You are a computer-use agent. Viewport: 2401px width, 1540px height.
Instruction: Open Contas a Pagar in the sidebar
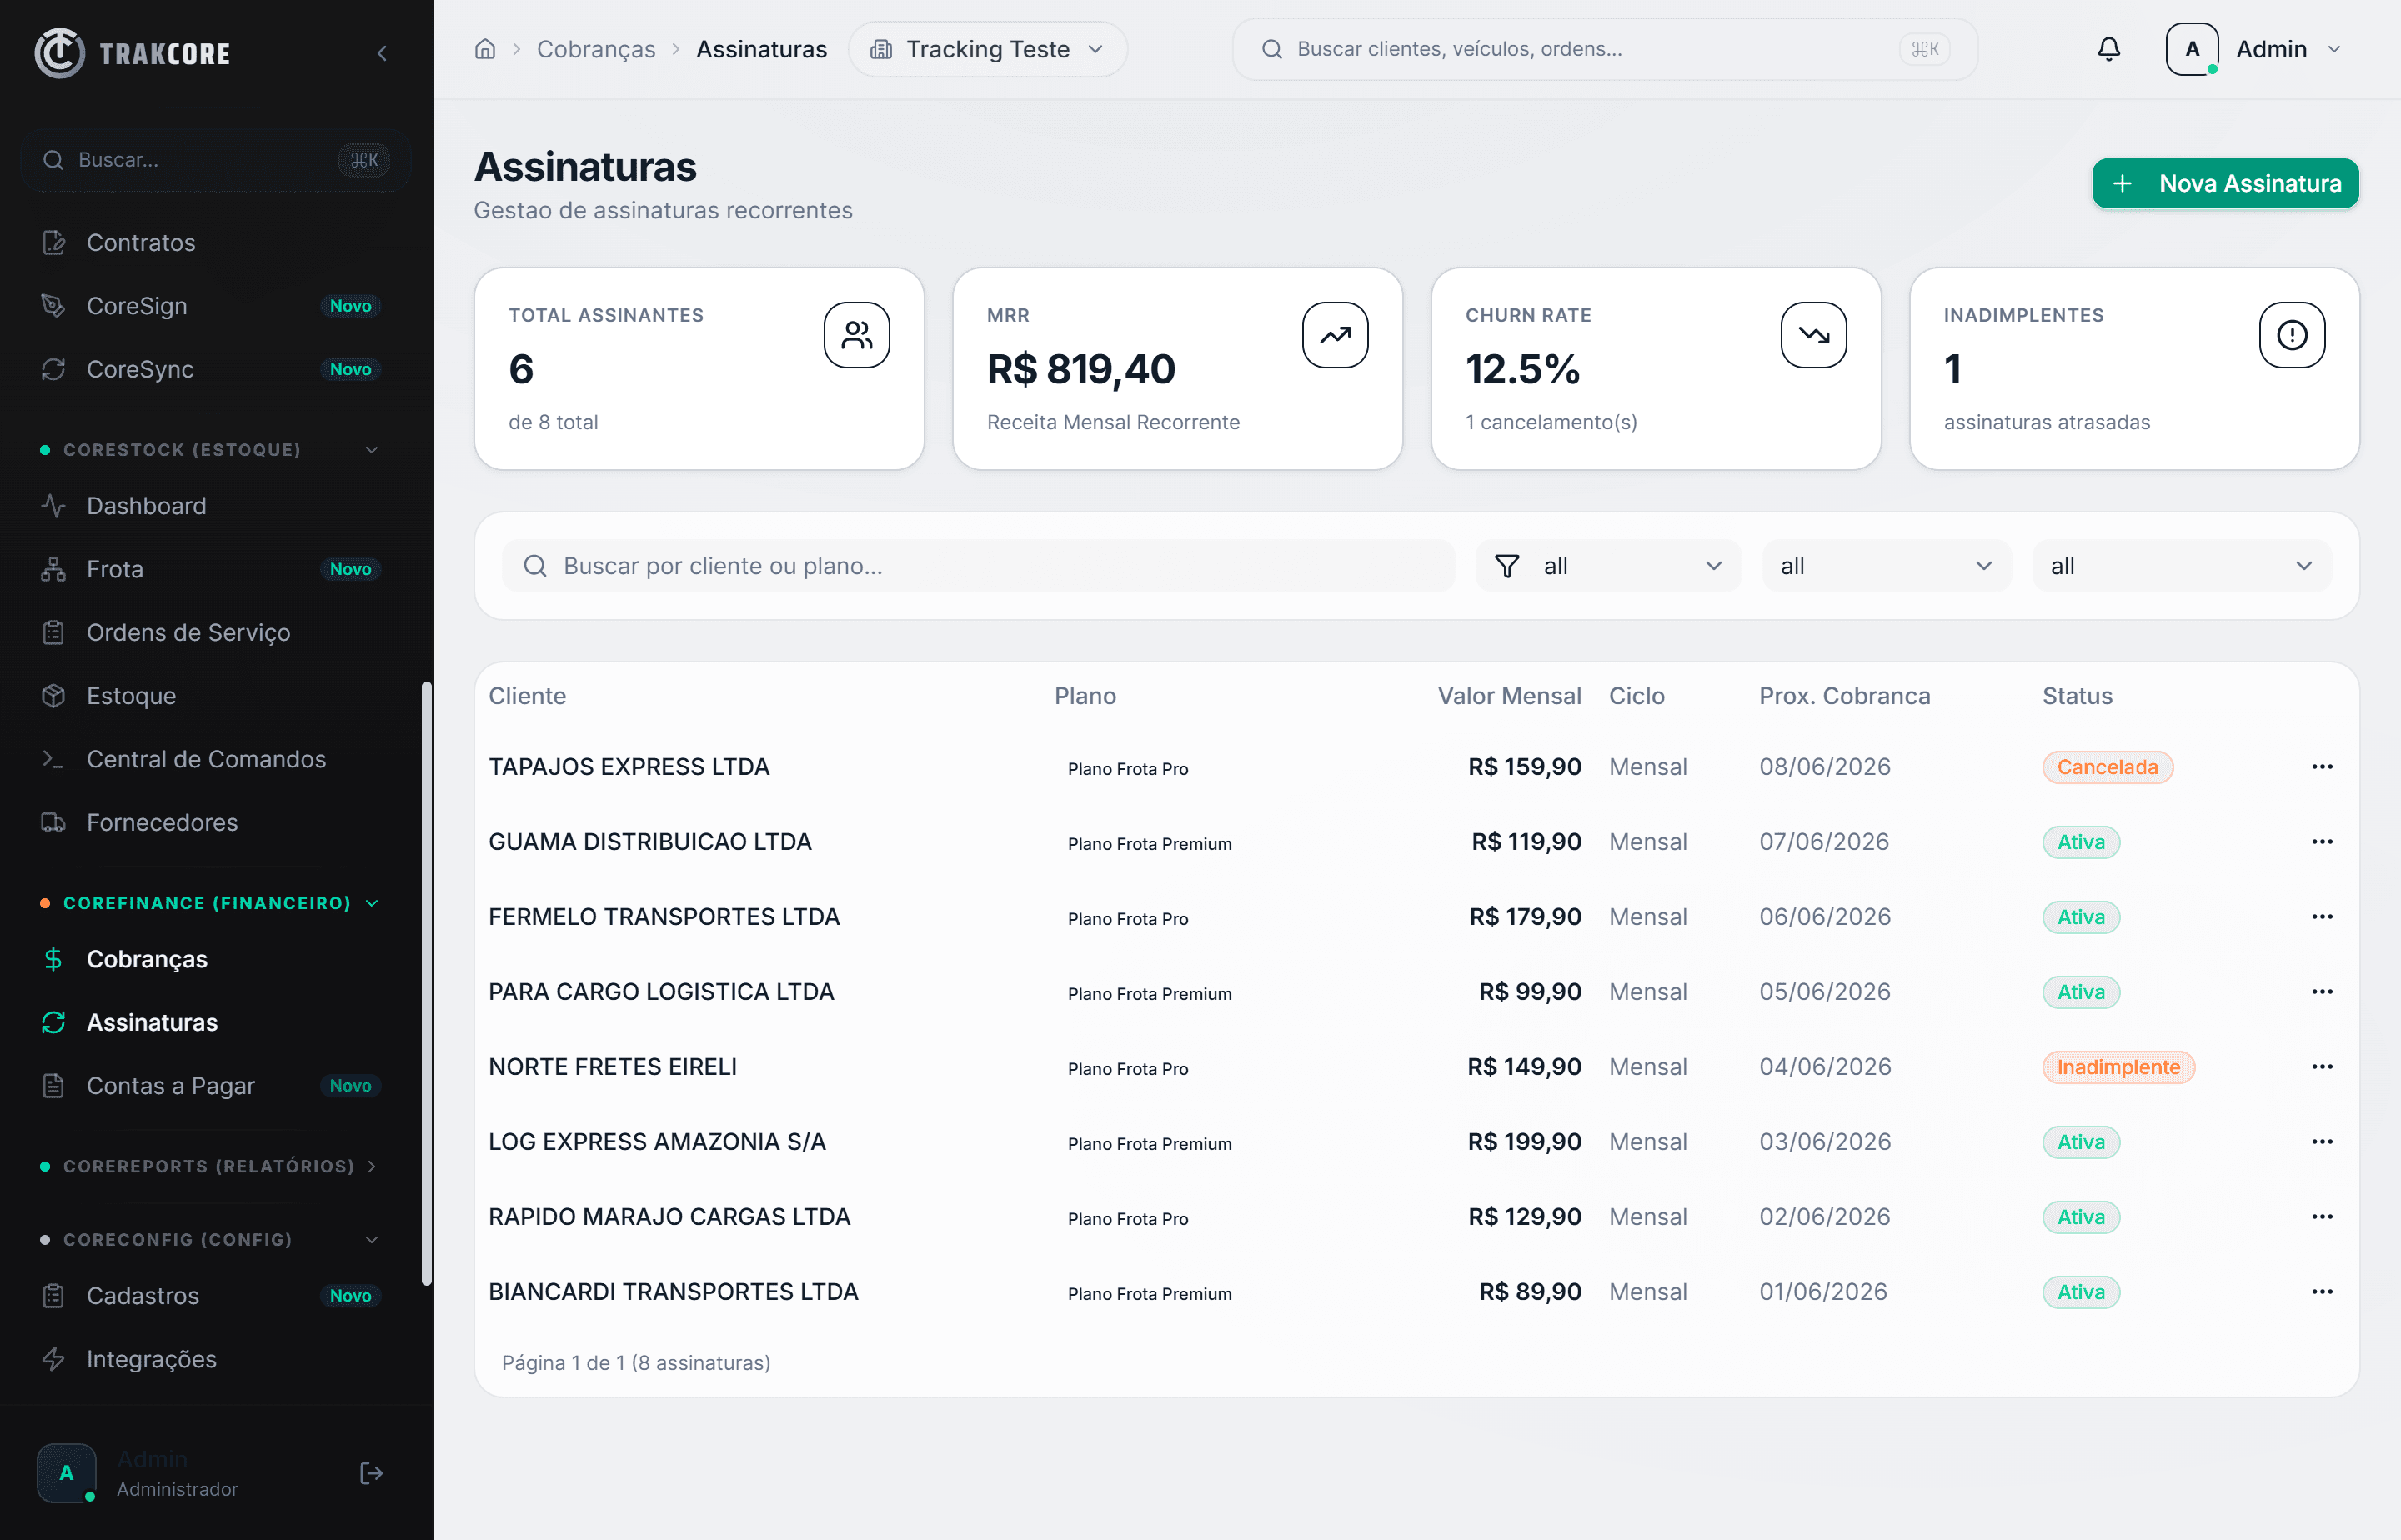tap(211, 1086)
